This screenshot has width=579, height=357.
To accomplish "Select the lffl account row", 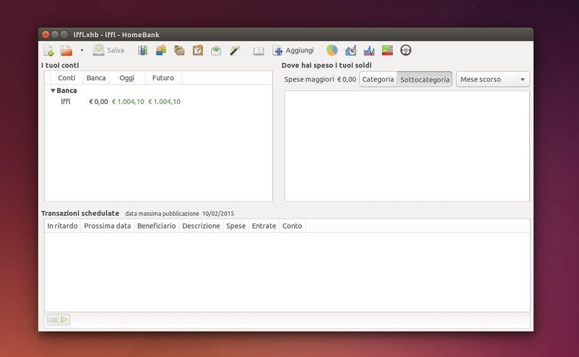I will (x=65, y=101).
